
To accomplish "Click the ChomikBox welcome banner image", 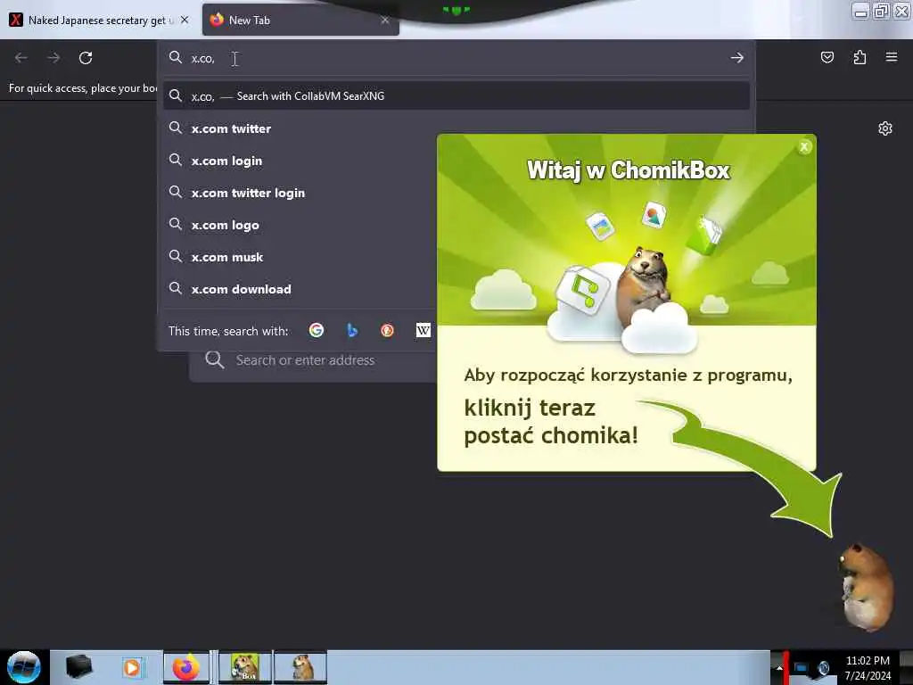I will (x=627, y=229).
